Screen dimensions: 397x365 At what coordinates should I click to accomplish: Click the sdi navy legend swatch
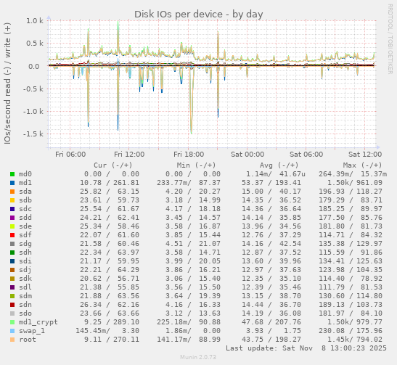click(x=12, y=261)
